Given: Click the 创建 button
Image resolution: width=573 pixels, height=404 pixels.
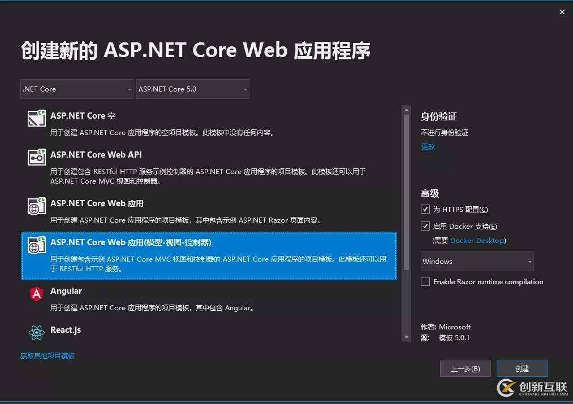Looking at the screenshot, I should point(522,368).
